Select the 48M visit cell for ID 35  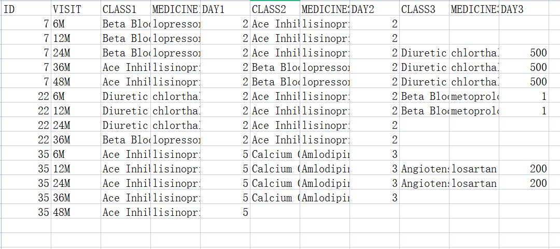pyautogui.click(x=76, y=212)
